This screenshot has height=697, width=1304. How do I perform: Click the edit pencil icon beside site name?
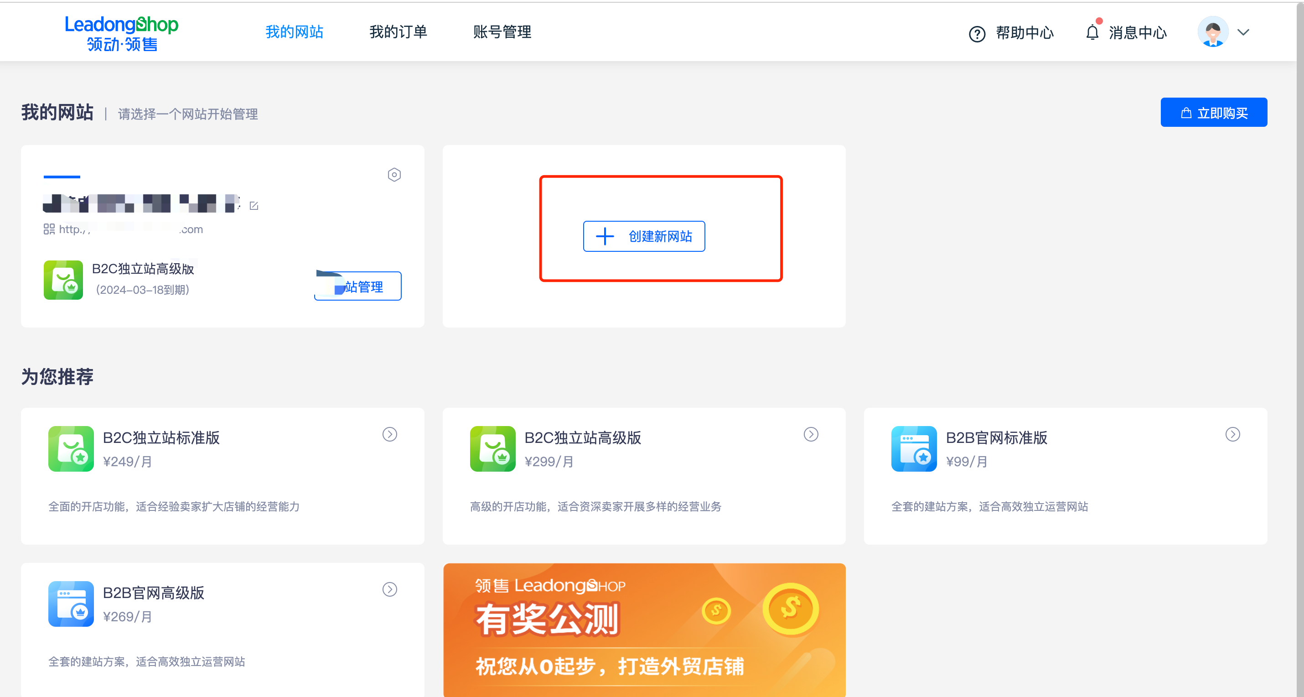(254, 206)
